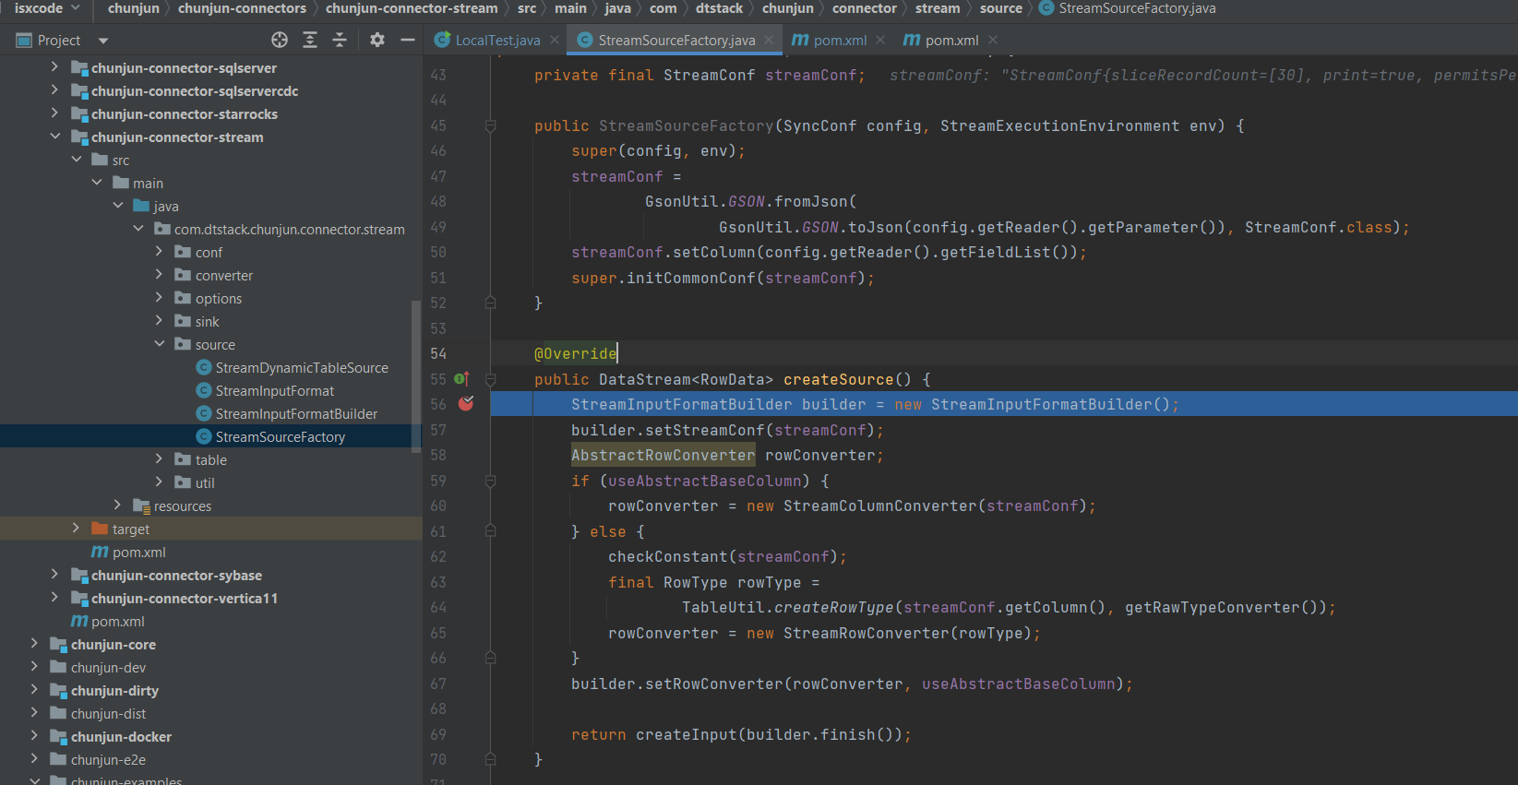Fold createSource method at line 55
1518x785 pixels.
(491, 379)
